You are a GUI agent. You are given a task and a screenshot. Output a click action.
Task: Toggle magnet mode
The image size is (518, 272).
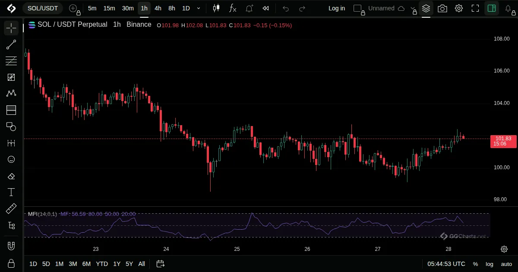pos(11,246)
